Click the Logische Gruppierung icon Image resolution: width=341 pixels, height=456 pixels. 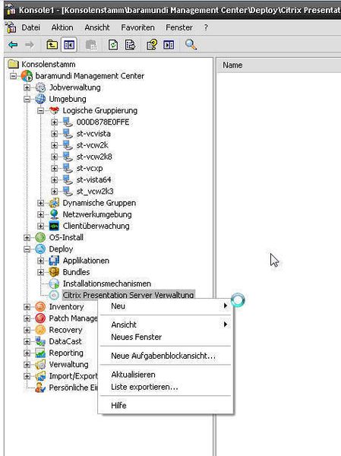pyautogui.click(x=54, y=110)
